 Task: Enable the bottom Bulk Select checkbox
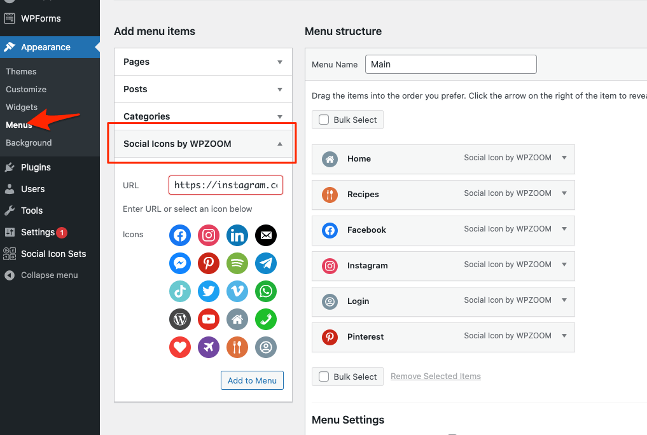point(324,376)
